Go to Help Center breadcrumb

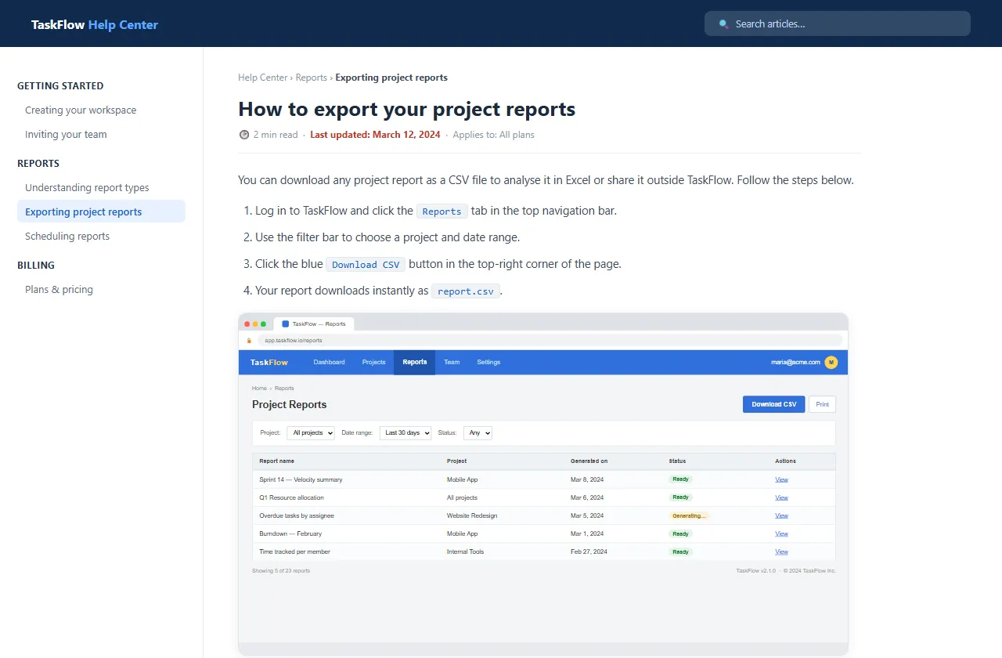(263, 78)
